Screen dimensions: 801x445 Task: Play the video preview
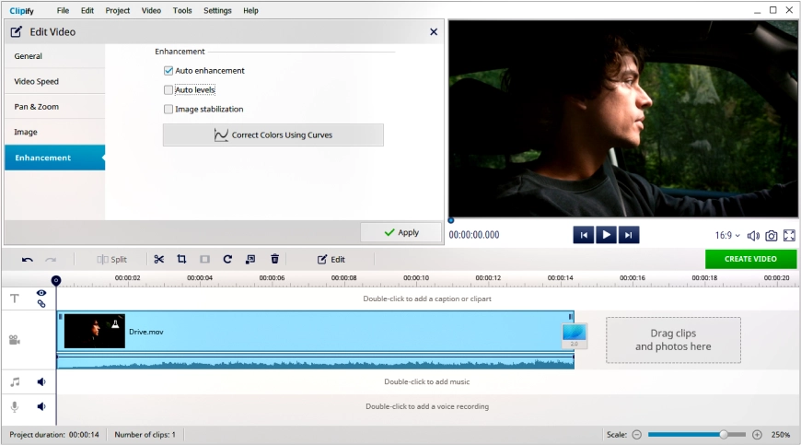tap(607, 235)
